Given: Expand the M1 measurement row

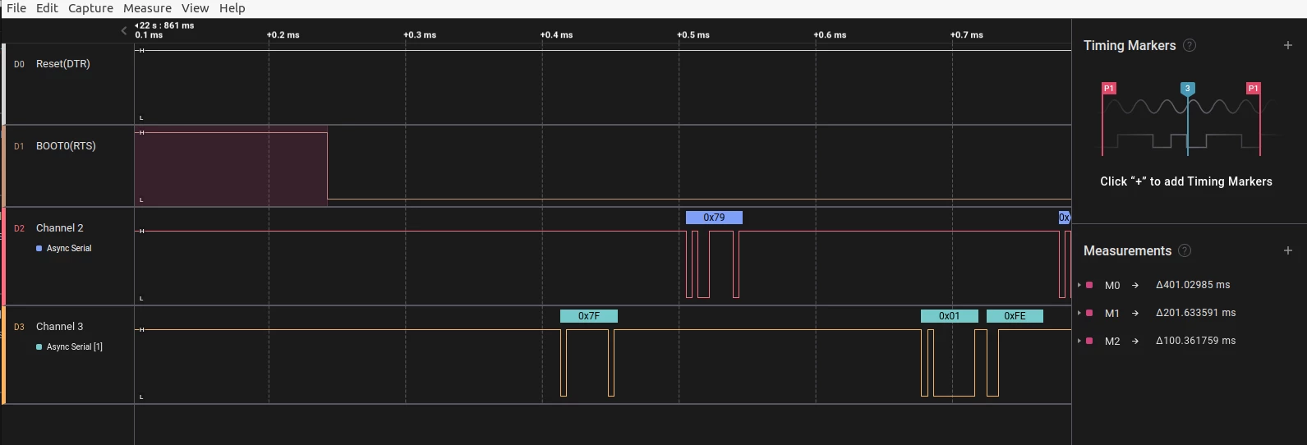Looking at the screenshot, I should (1079, 313).
